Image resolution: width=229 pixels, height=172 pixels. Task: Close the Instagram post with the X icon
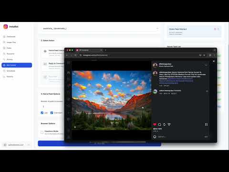click(214, 61)
